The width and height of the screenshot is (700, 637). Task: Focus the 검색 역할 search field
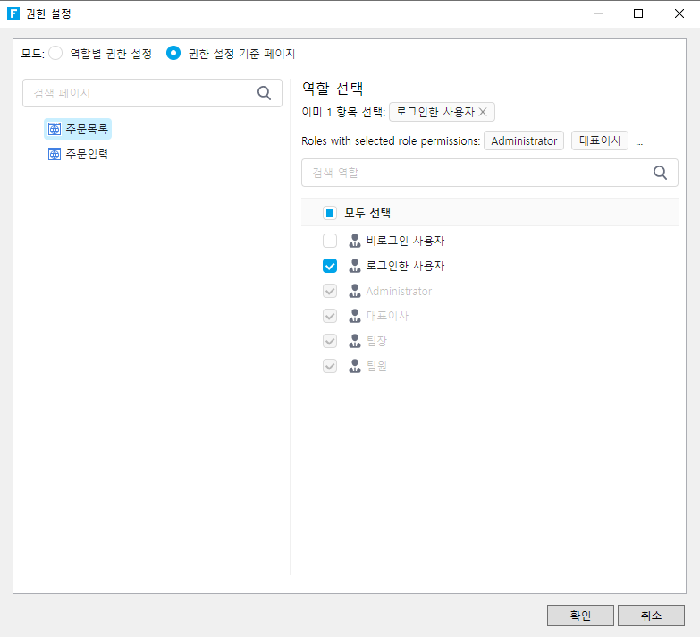[x=474, y=173]
